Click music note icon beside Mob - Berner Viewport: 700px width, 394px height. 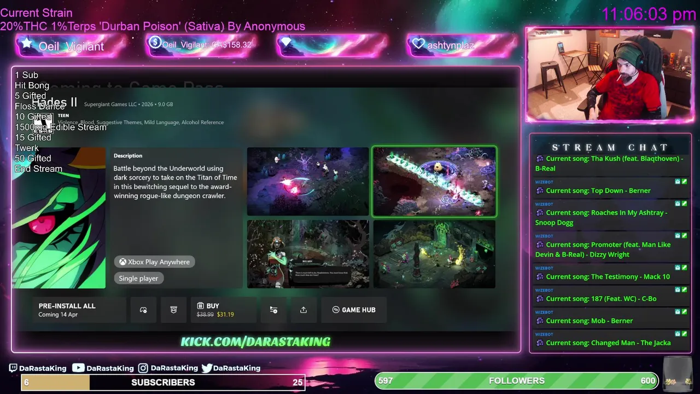pyautogui.click(x=540, y=321)
